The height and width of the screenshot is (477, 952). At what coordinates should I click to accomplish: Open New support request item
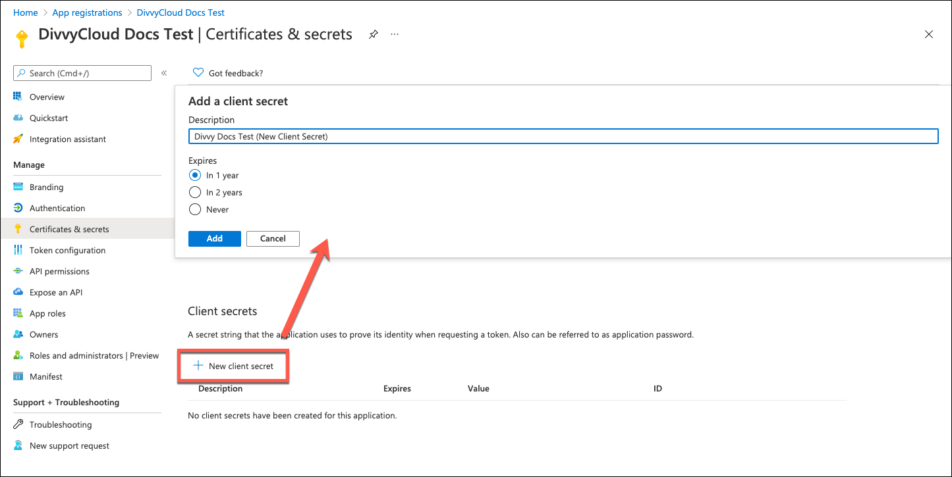(x=69, y=445)
